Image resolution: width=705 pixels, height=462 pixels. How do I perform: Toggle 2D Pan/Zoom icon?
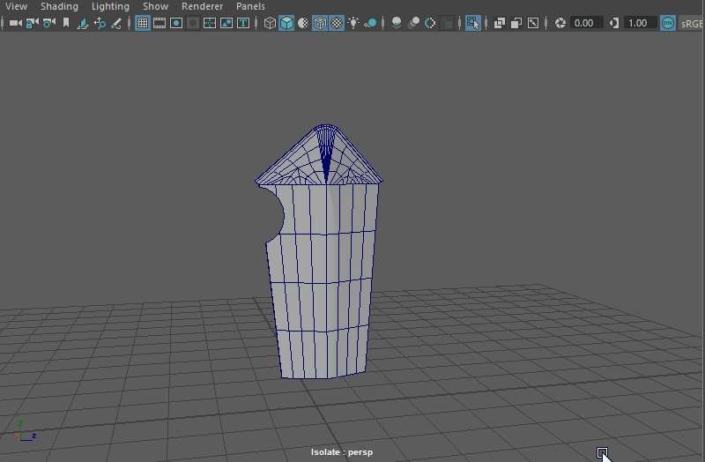[100, 23]
